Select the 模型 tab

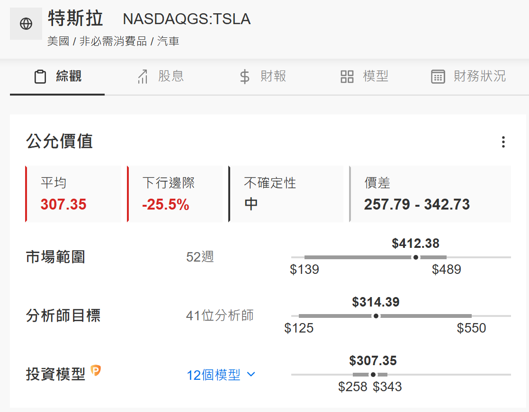coord(376,76)
